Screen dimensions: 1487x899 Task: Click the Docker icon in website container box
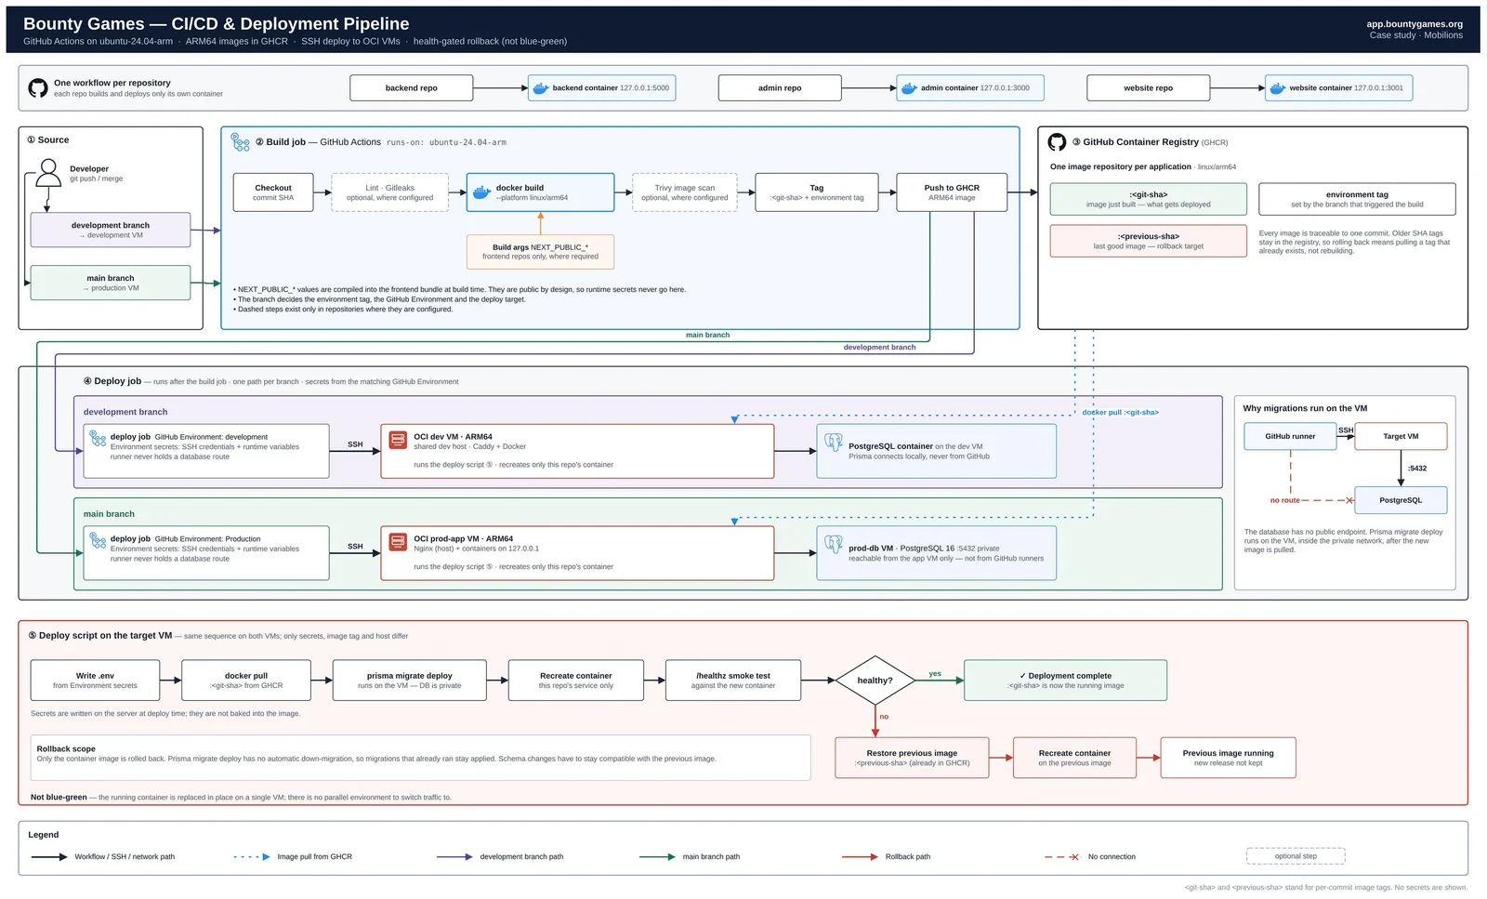pyautogui.click(x=1278, y=88)
